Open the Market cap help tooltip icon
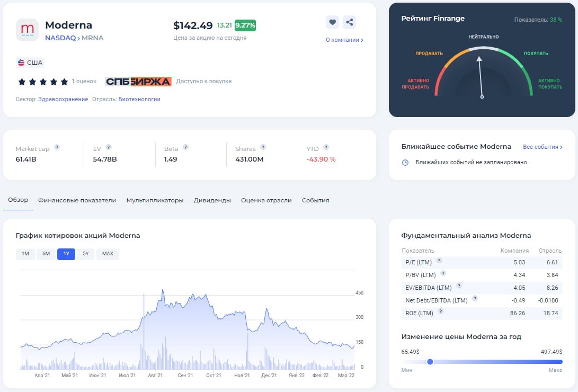 pyautogui.click(x=57, y=147)
